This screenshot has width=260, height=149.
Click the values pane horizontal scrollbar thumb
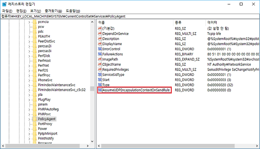168,146
